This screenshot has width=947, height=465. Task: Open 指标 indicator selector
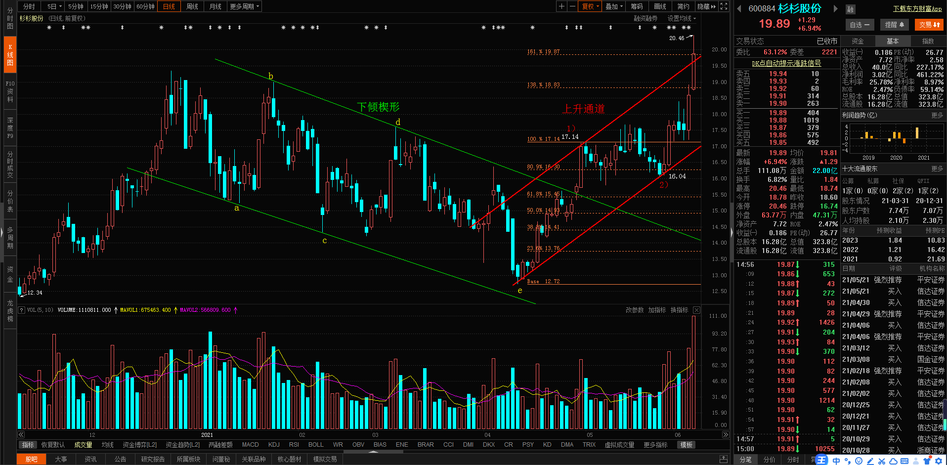[28, 445]
